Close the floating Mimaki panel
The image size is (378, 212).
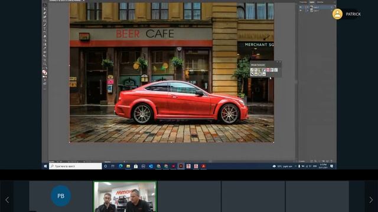280,62
